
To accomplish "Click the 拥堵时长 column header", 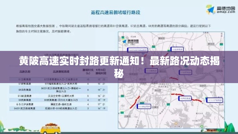I will pos(87,71).
